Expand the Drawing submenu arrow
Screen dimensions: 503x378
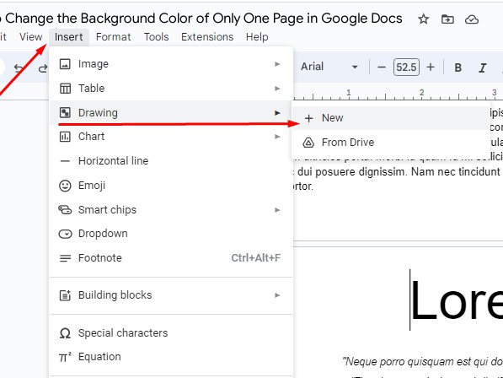277,113
